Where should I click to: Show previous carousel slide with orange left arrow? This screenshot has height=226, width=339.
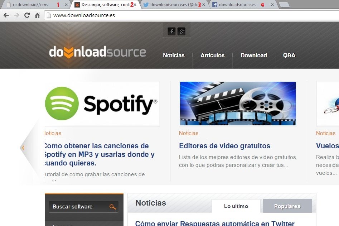coord(23,148)
